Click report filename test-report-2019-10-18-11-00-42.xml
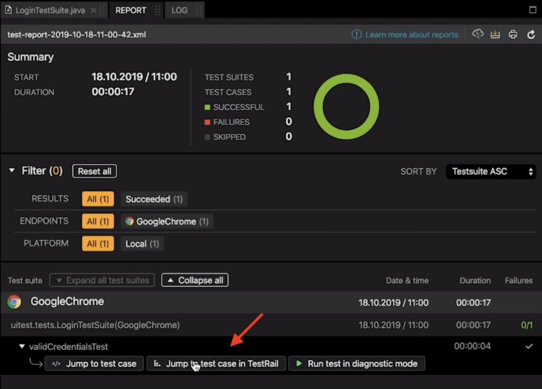Viewport: 542px width, 389px height. pos(76,34)
